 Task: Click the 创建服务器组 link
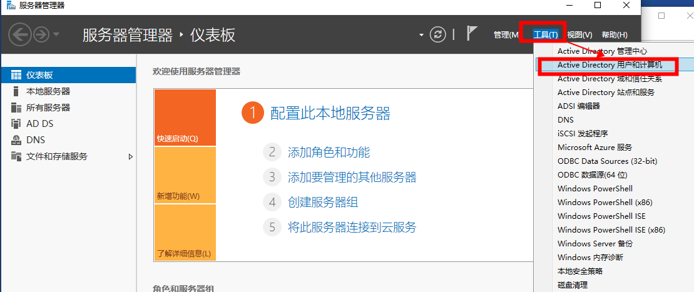[x=323, y=203]
